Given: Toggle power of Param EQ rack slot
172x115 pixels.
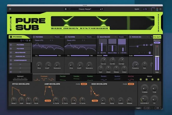Looking at the screenshot, I should pos(11,56).
